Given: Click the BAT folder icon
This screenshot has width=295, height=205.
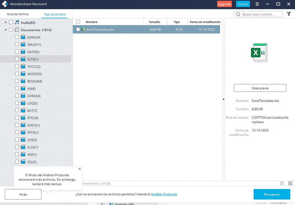Looking at the screenshot, I should tap(23, 110).
